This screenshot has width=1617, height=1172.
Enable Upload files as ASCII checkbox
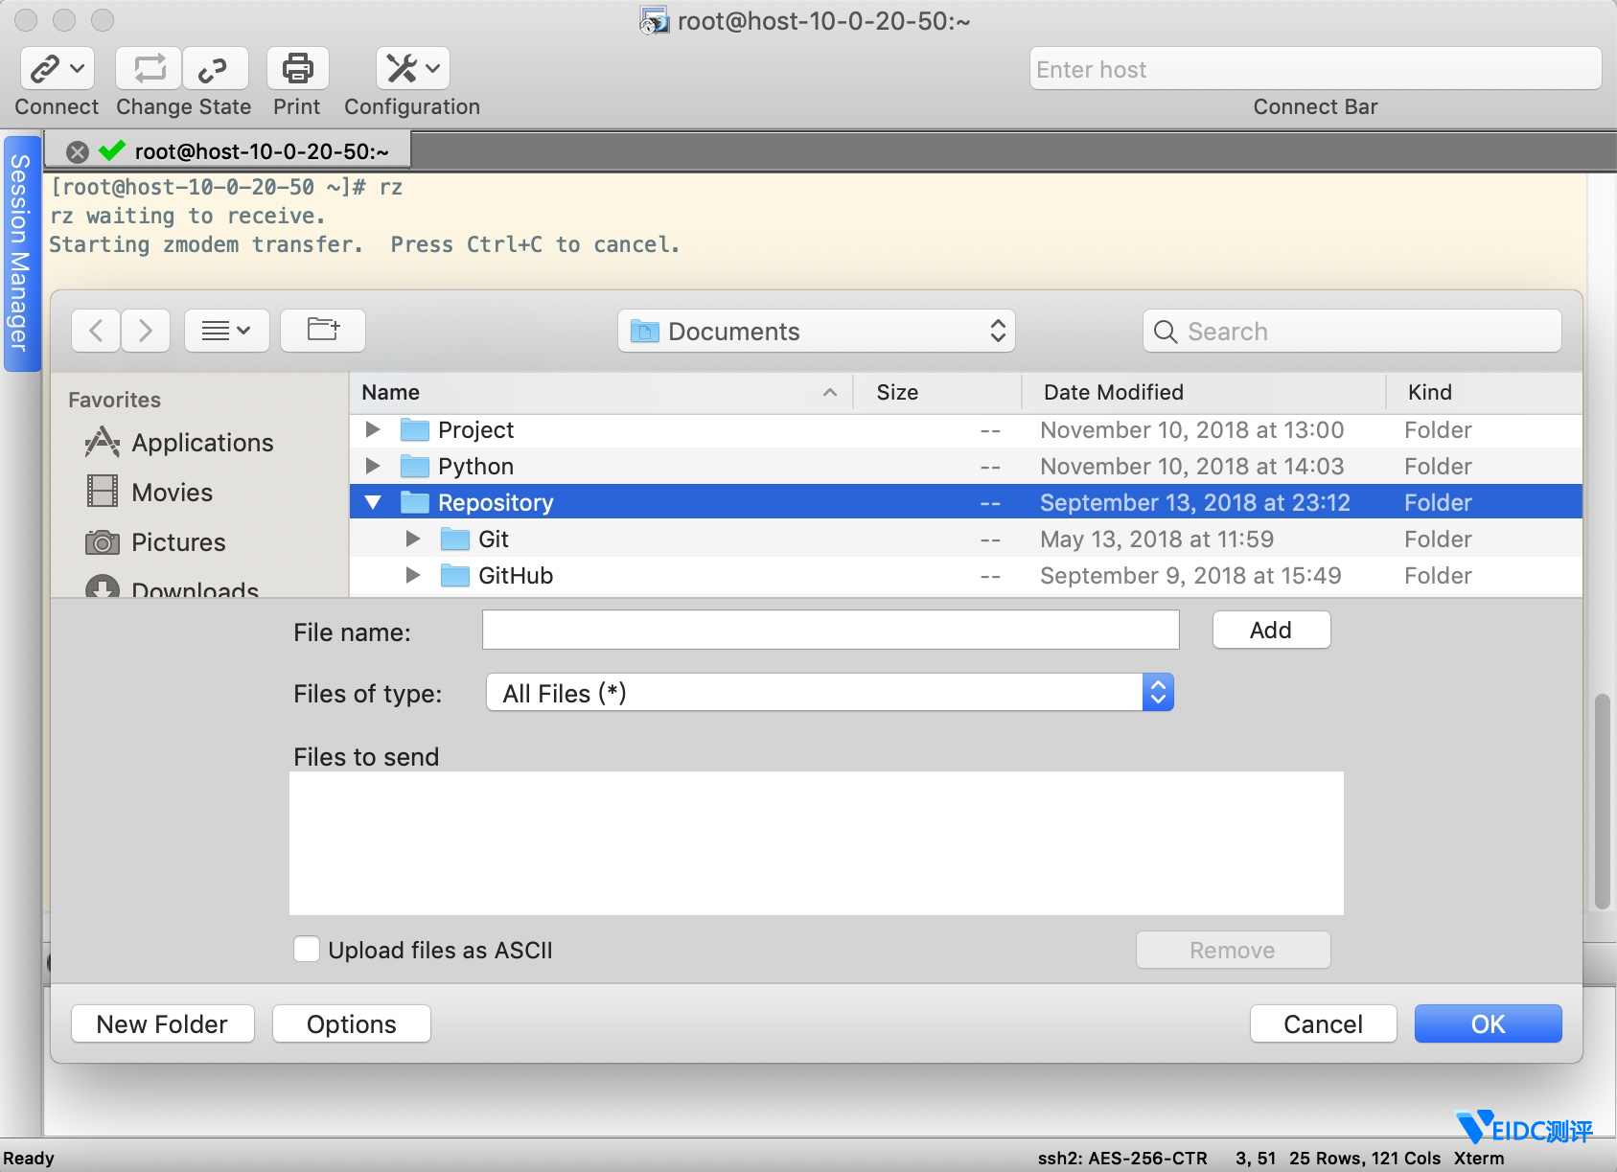click(x=307, y=950)
